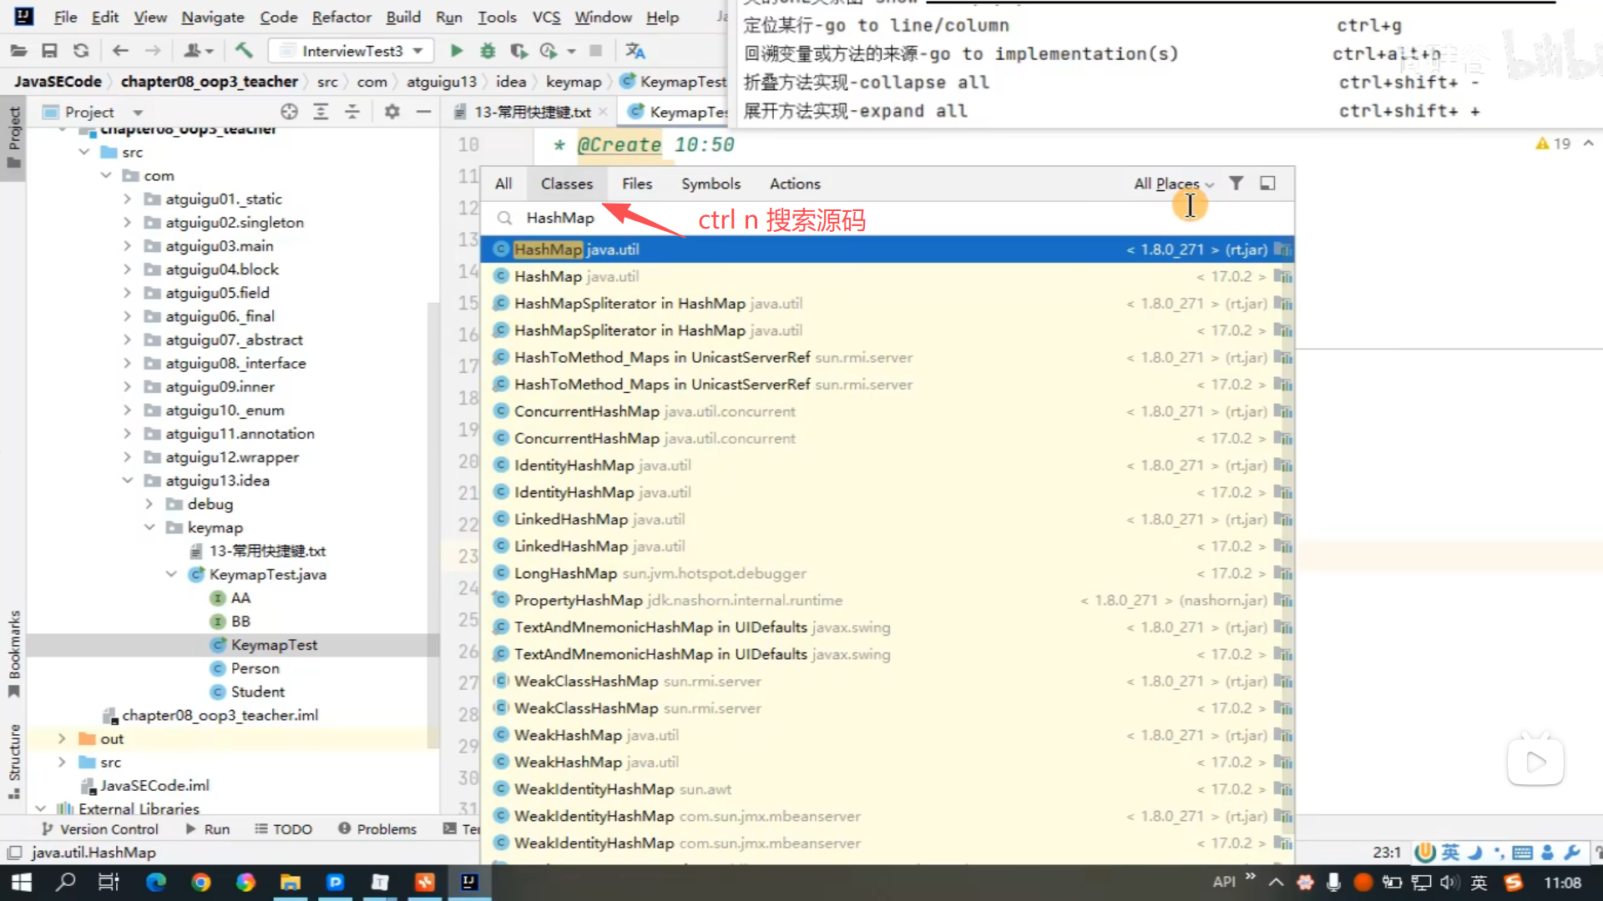Click the filter icon in search popup
Screen dimensions: 1603x901
pos(1236,184)
